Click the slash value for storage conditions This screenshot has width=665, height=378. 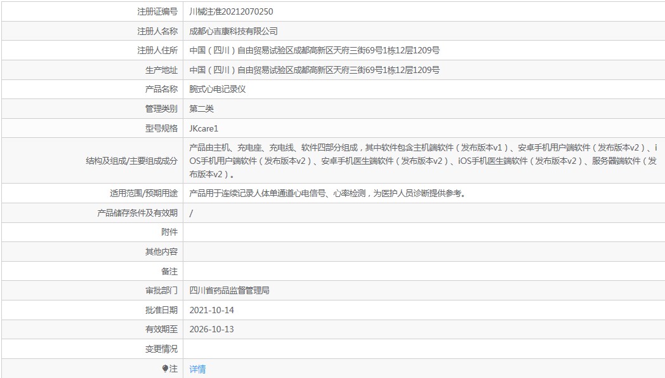(191, 213)
